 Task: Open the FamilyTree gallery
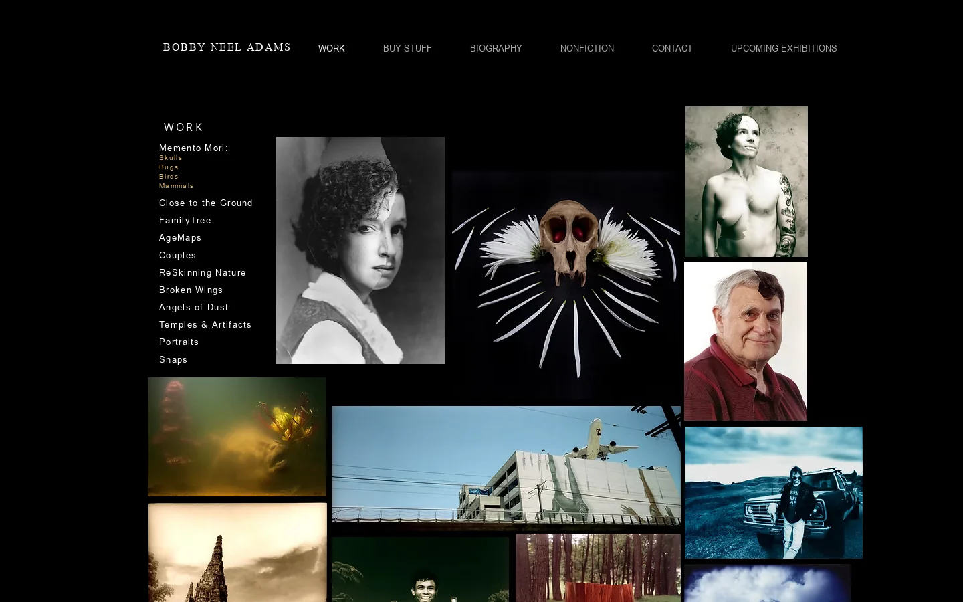point(185,220)
